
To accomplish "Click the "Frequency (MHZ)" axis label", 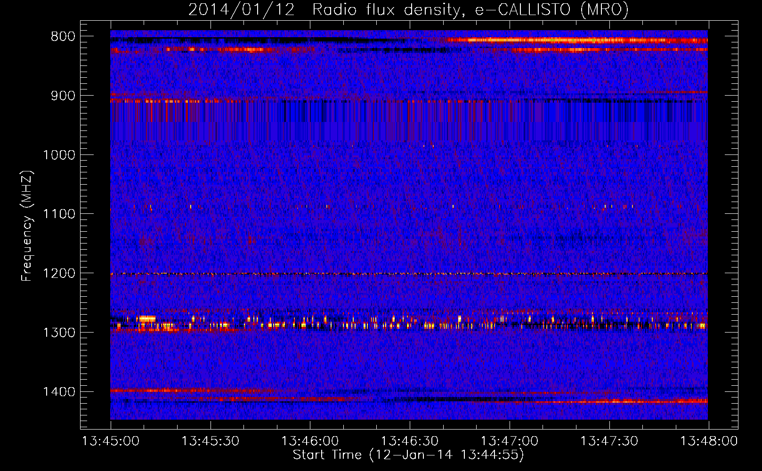I will tap(27, 226).
